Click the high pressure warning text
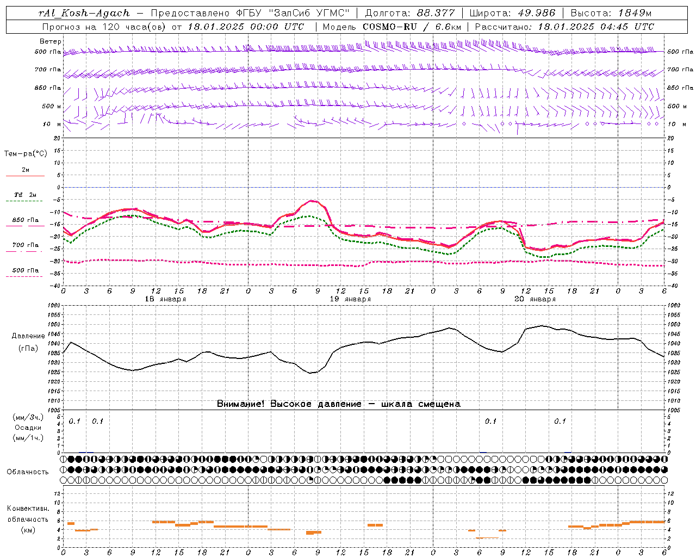696x557 pixels. (339, 404)
